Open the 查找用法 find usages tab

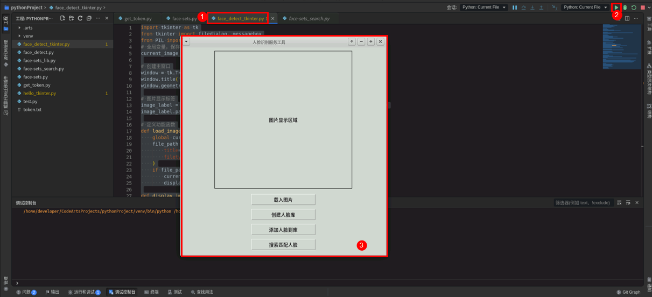pos(202,292)
